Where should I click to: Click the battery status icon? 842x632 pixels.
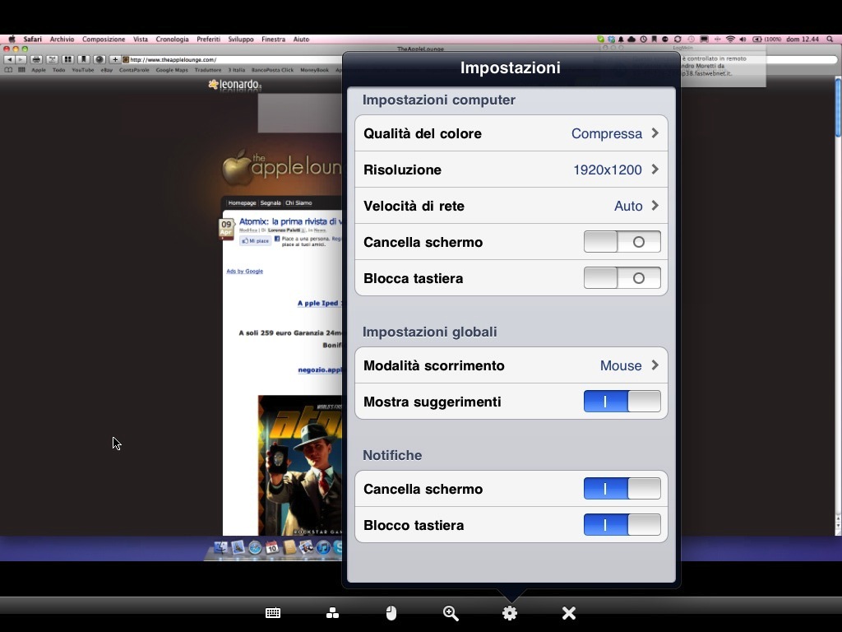tap(757, 39)
